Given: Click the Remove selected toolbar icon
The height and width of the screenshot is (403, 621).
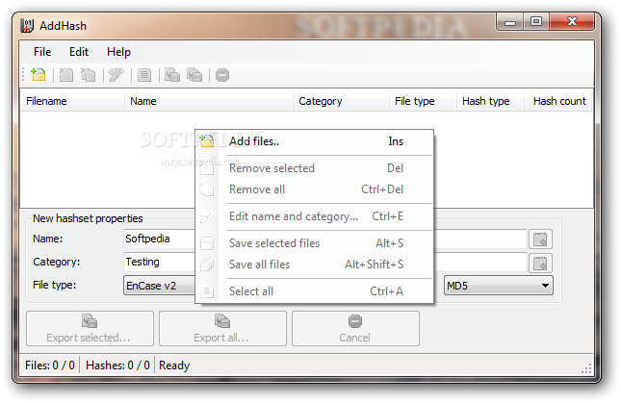Looking at the screenshot, I should (66, 75).
